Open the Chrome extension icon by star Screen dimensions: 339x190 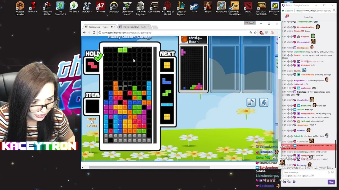[261, 32]
